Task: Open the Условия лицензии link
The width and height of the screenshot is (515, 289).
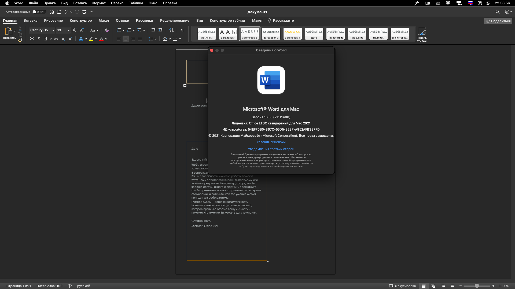Action: point(271,142)
